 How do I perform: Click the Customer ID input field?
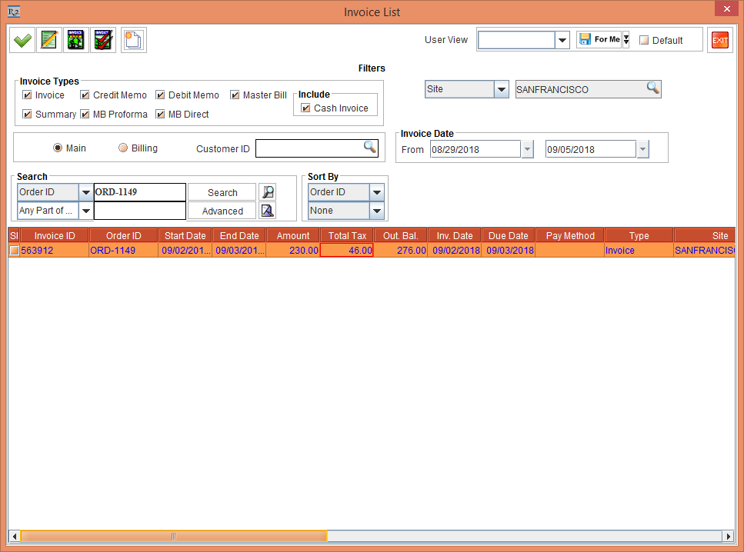click(309, 148)
